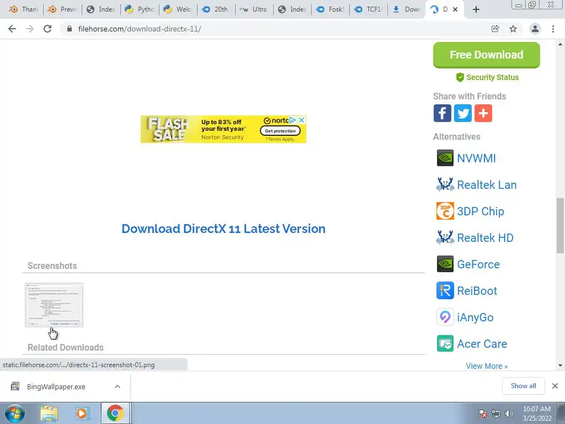Click the browser back arrow

tap(12, 29)
